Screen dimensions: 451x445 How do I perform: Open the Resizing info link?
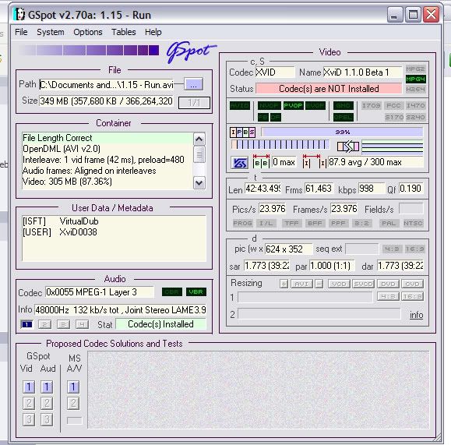(416, 315)
